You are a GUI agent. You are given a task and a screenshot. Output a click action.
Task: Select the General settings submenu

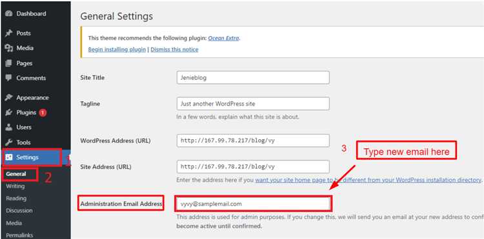tap(15, 174)
